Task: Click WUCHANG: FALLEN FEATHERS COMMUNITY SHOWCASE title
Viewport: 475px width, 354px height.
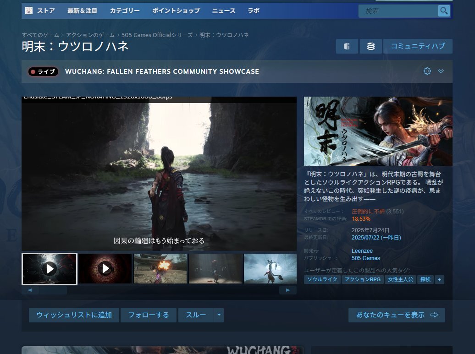Action: 162,71
